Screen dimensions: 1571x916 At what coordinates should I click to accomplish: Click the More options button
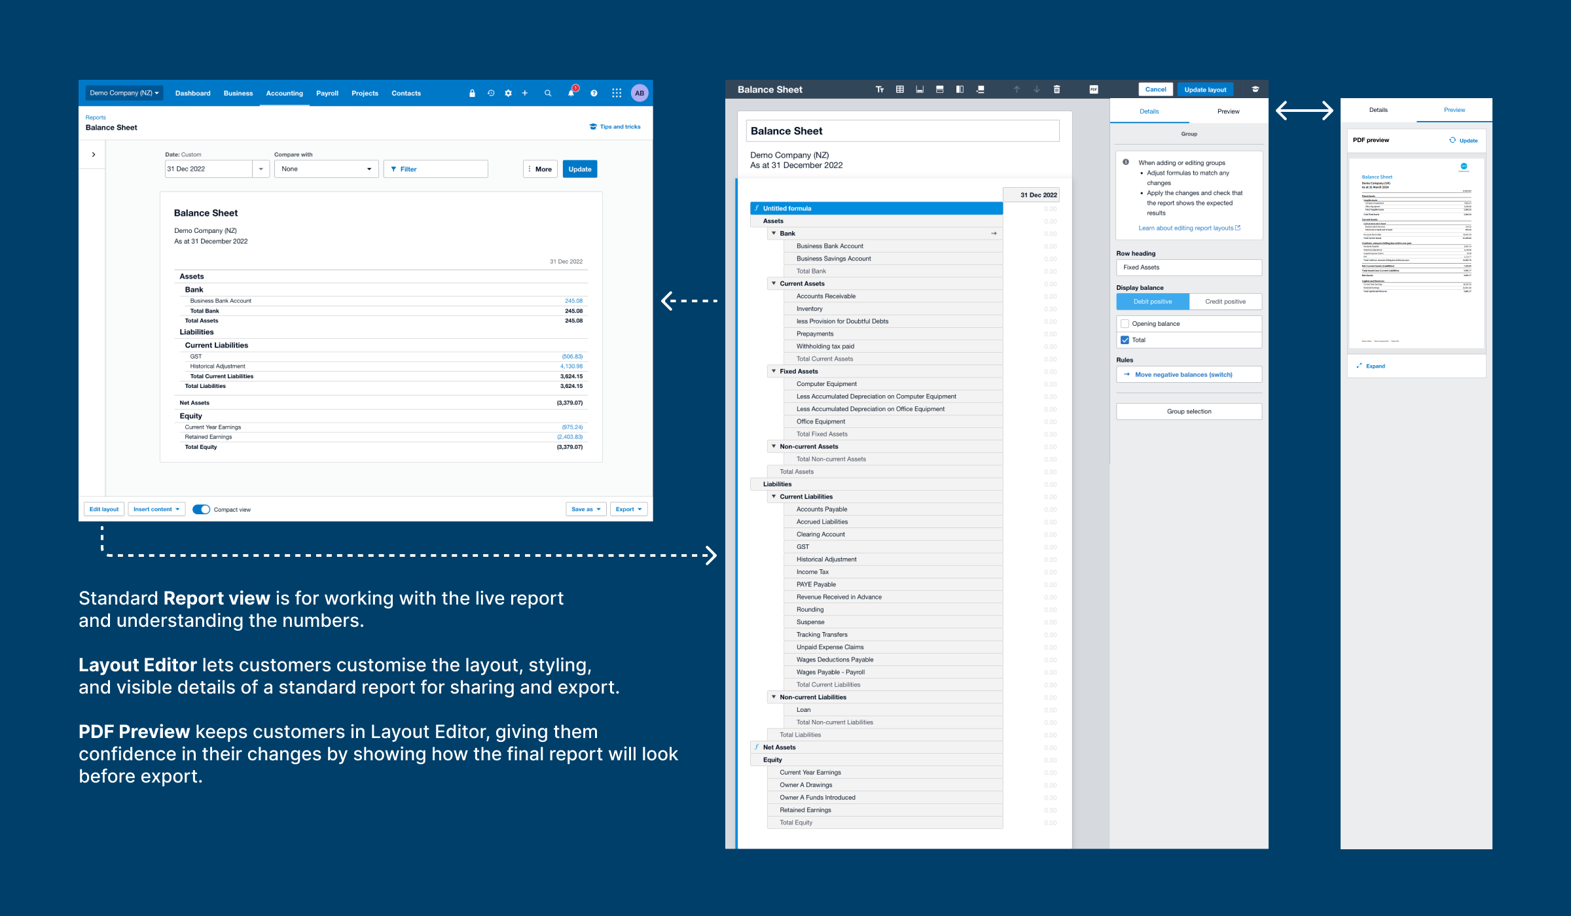541,169
